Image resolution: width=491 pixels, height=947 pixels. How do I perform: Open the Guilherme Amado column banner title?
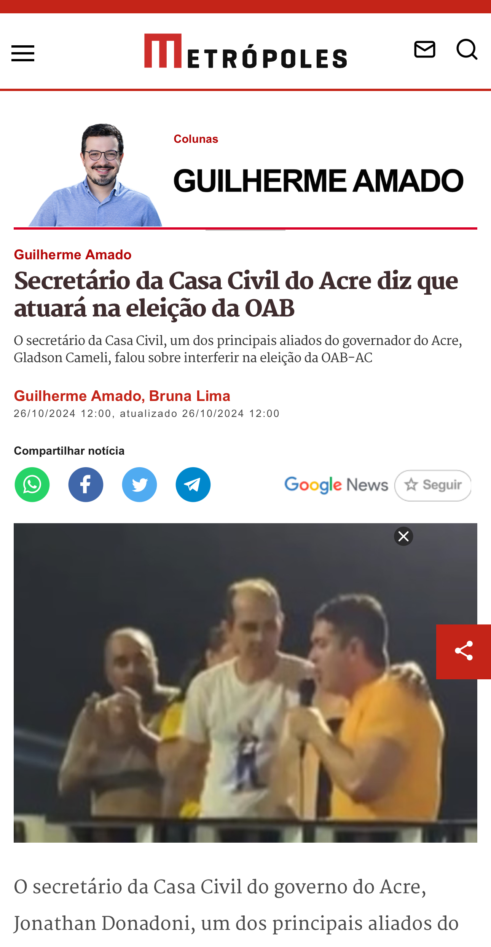[319, 180]
